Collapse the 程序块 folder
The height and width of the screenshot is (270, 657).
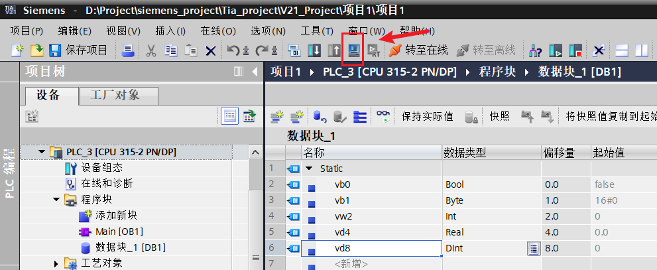[56, 200]
